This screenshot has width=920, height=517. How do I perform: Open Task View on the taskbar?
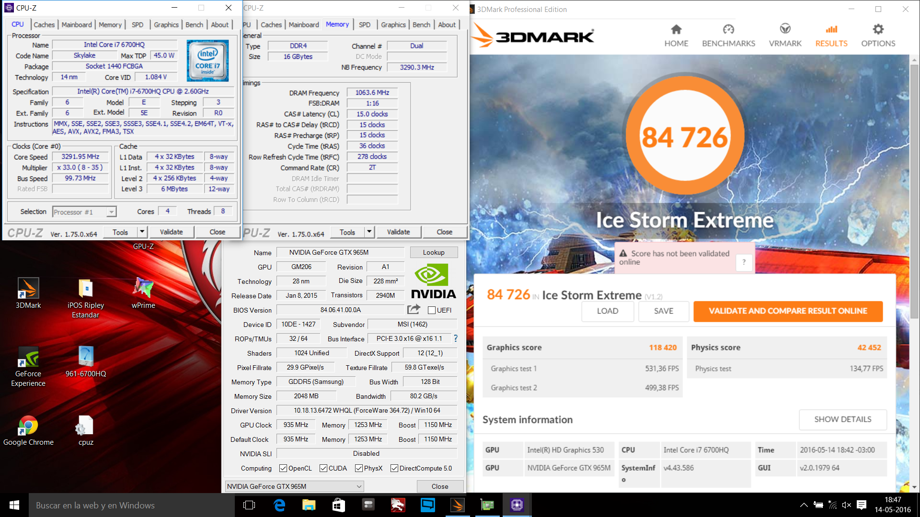tap(249, 505)
